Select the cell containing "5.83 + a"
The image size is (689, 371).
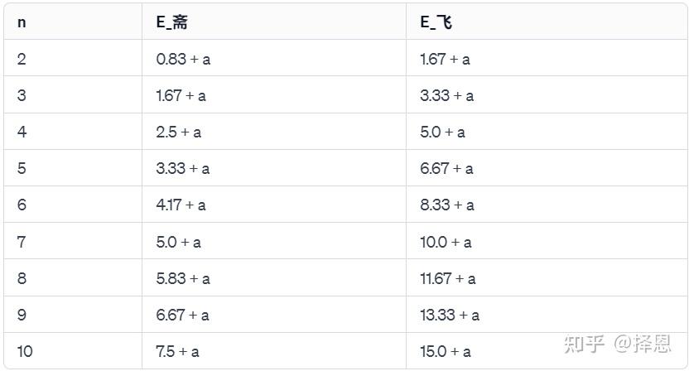coord(183,278)
